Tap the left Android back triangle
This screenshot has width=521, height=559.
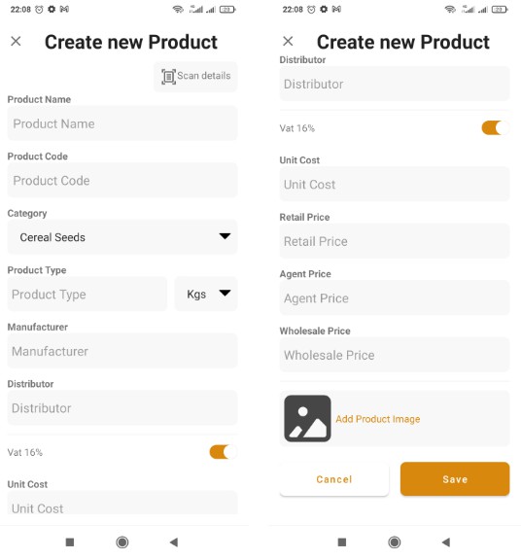pyautogui.click(x=174, y=542)
